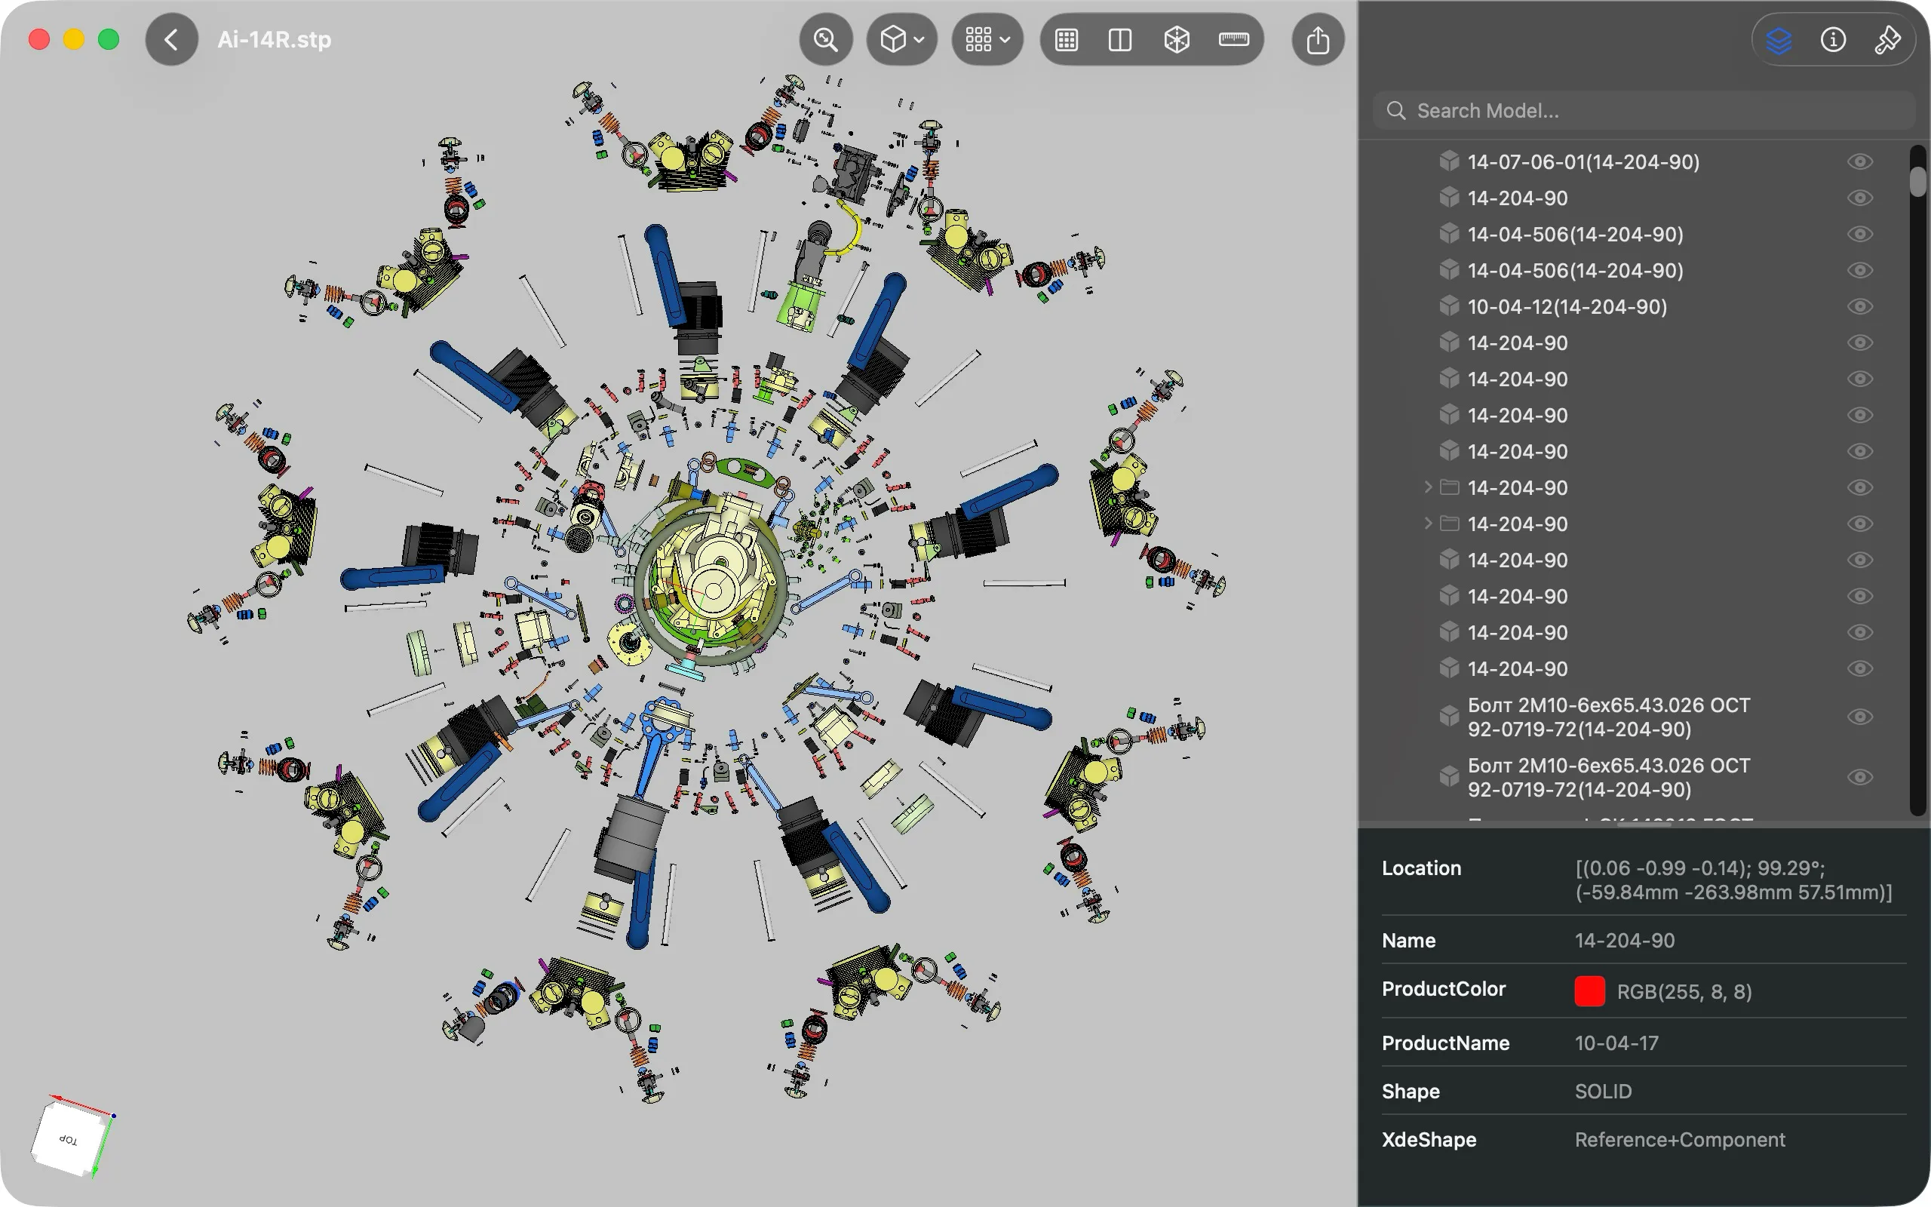The width and height of the screenshot is (1931, 1207).
Task: Click the search magnifier icon in sidebar
Action: click(1395, 110)
